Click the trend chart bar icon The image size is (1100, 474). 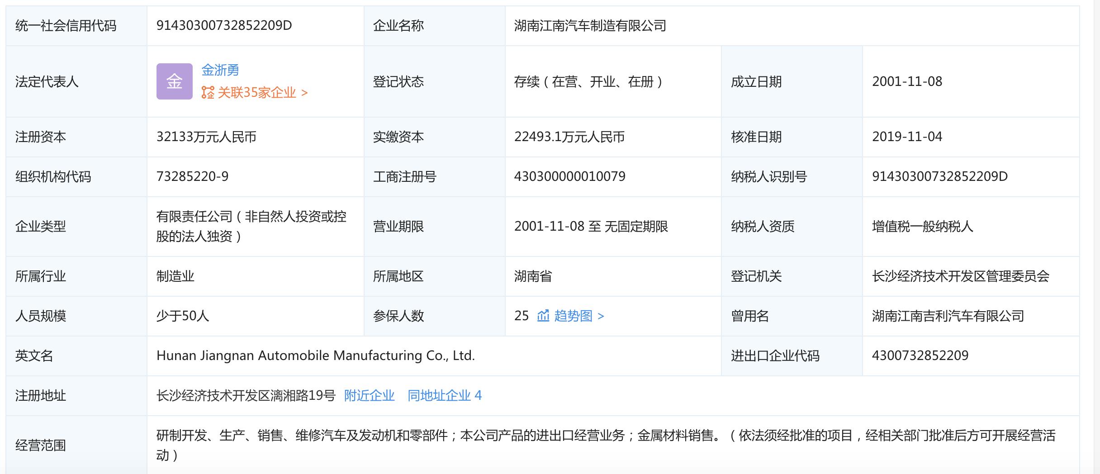point(543,316)
